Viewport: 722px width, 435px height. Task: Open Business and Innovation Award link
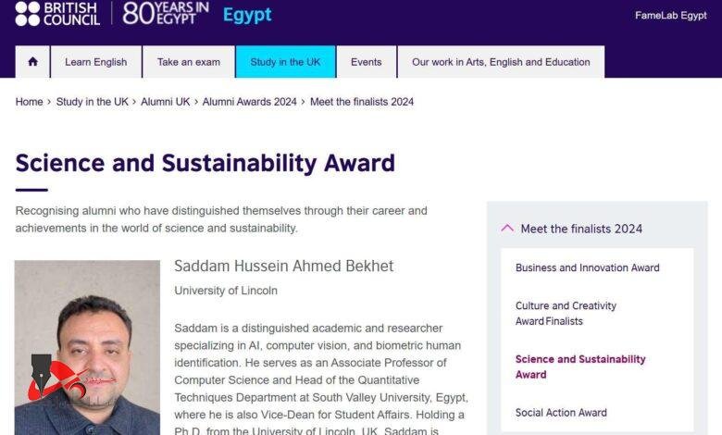tap(588, 267)
